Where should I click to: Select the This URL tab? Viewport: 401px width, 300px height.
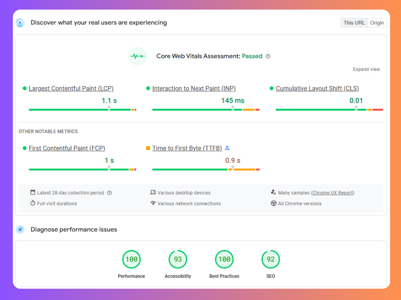(x=354, y=23)
